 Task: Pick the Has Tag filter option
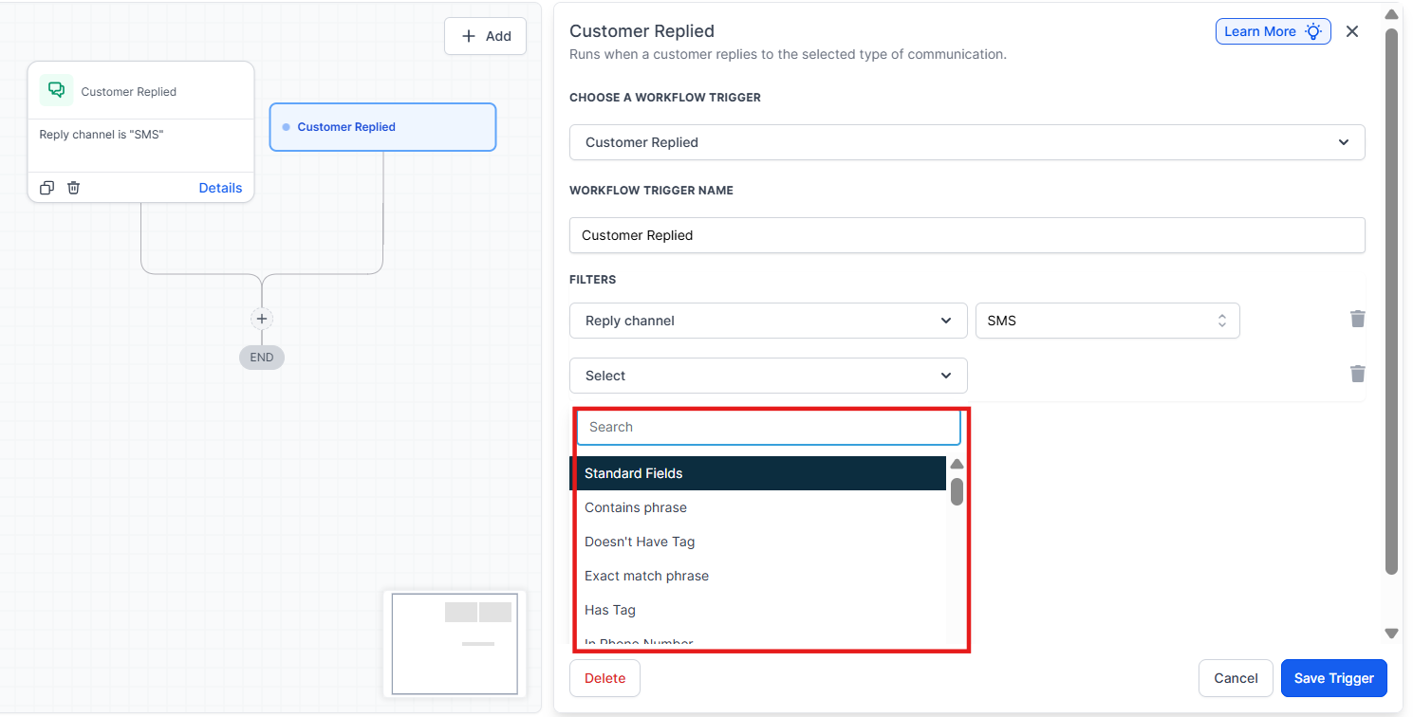pos(609,610)
